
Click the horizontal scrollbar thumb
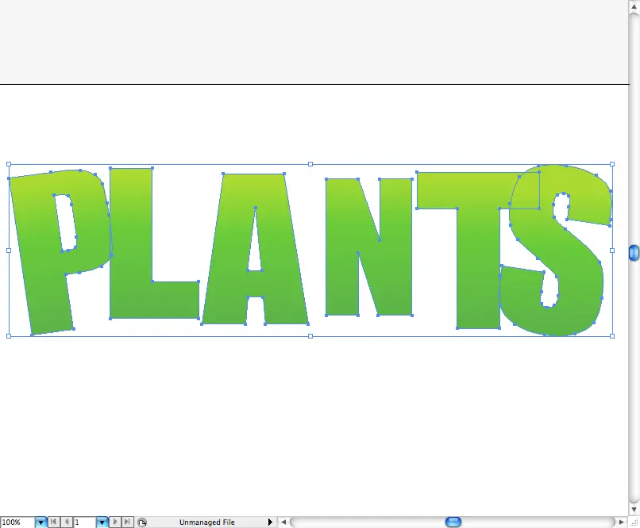[x=453, y=522]
